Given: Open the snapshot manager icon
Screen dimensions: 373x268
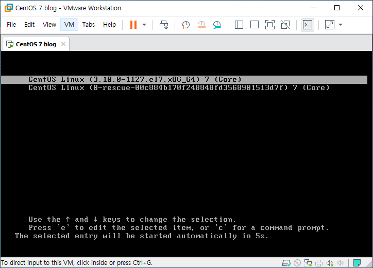Looking at the screenshot, I should click(217, 25).
